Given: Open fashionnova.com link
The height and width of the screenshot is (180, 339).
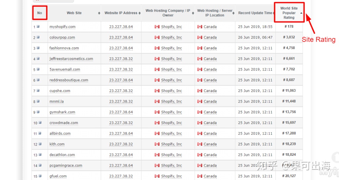Looking at the screenshot, I should point(64,48).
